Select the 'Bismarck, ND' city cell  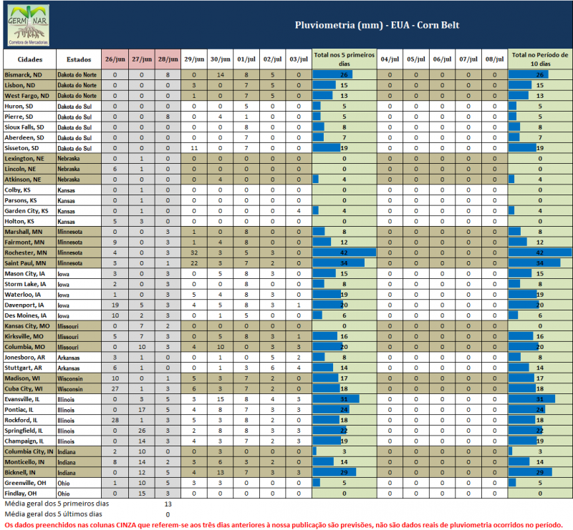(29, 74)
